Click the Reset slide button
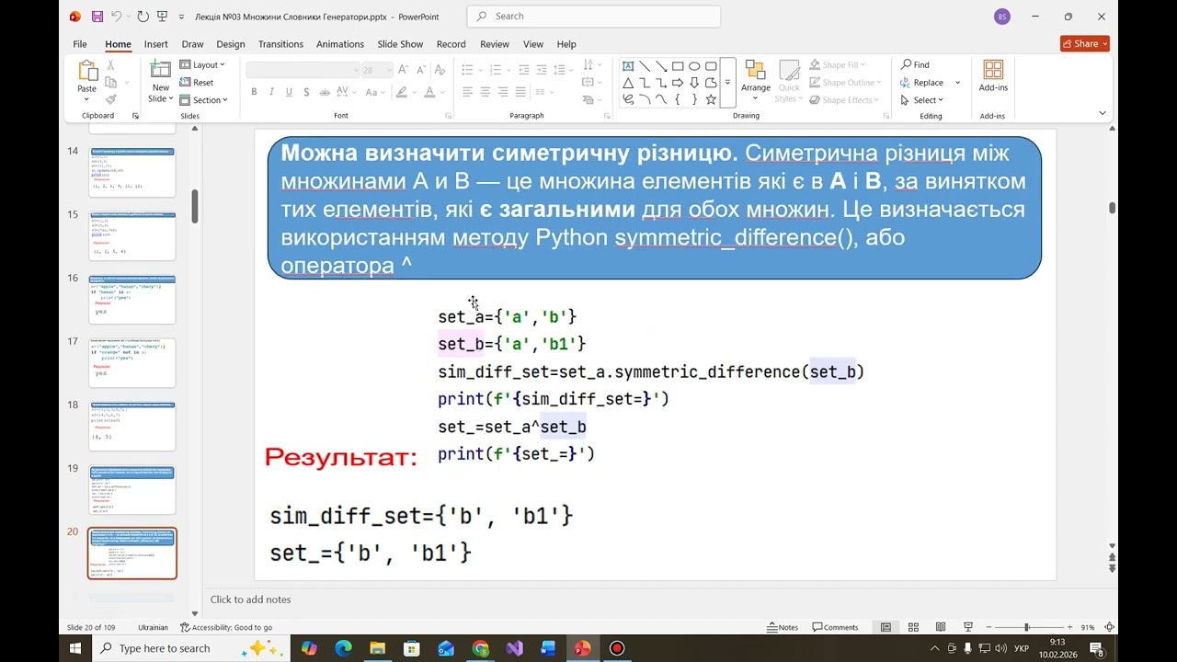 click(x=197, y=82)
